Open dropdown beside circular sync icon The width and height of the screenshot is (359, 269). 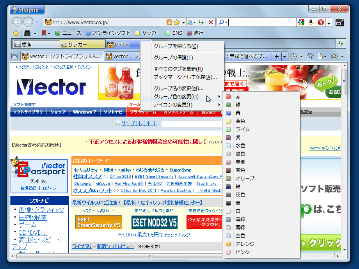(x=342, y=57)
